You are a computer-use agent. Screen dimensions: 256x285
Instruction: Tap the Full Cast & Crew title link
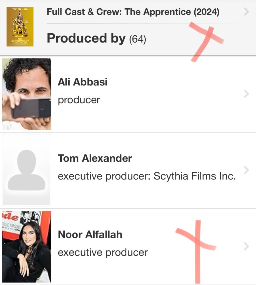coord(133,12)
